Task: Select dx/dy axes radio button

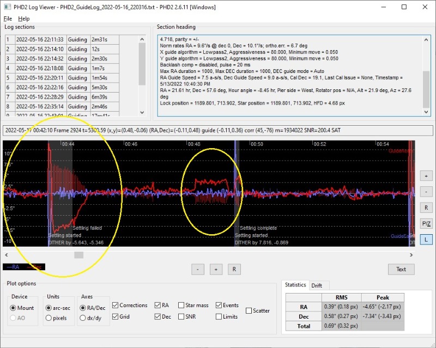Action: (90, 318)
